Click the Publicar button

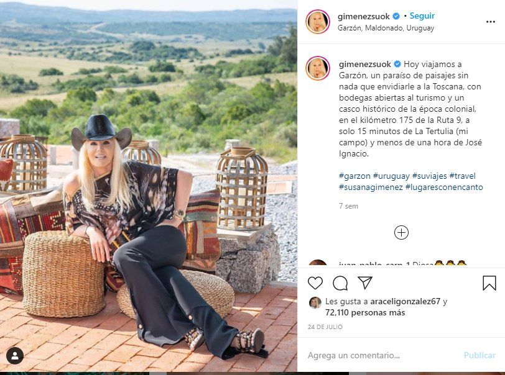tap(480, 355)
